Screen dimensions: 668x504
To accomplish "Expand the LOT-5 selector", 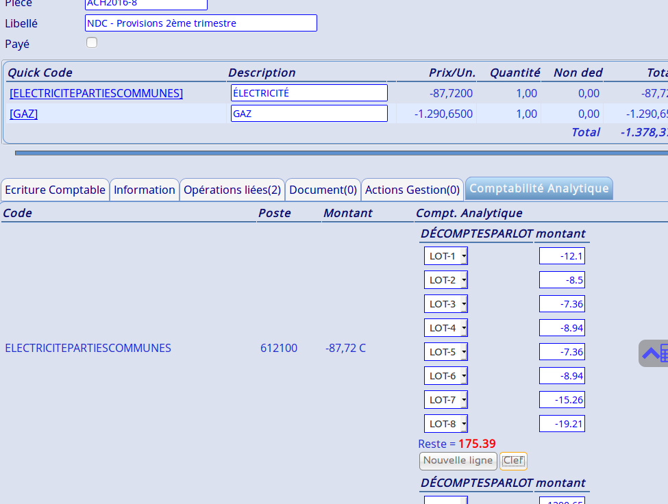I will click(445, 352).
